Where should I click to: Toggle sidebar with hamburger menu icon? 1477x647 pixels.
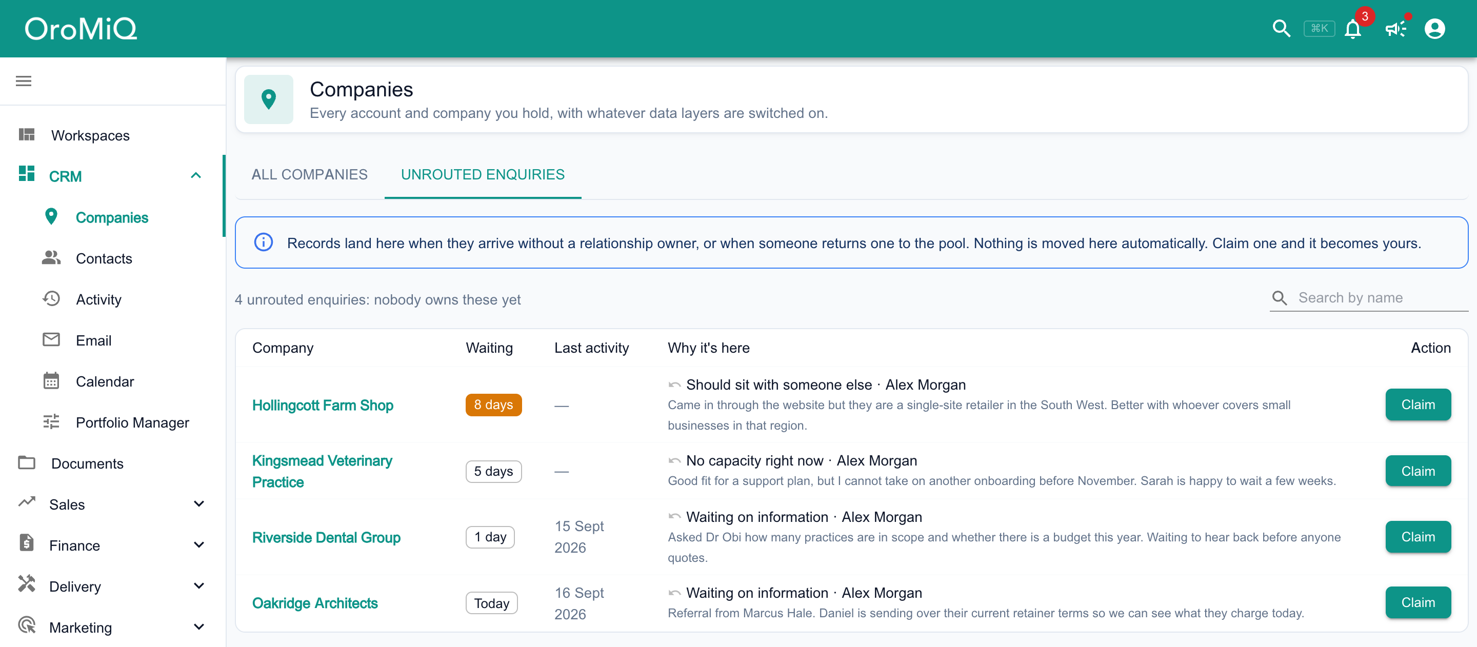pyautogui.click(x=24, y=81)
